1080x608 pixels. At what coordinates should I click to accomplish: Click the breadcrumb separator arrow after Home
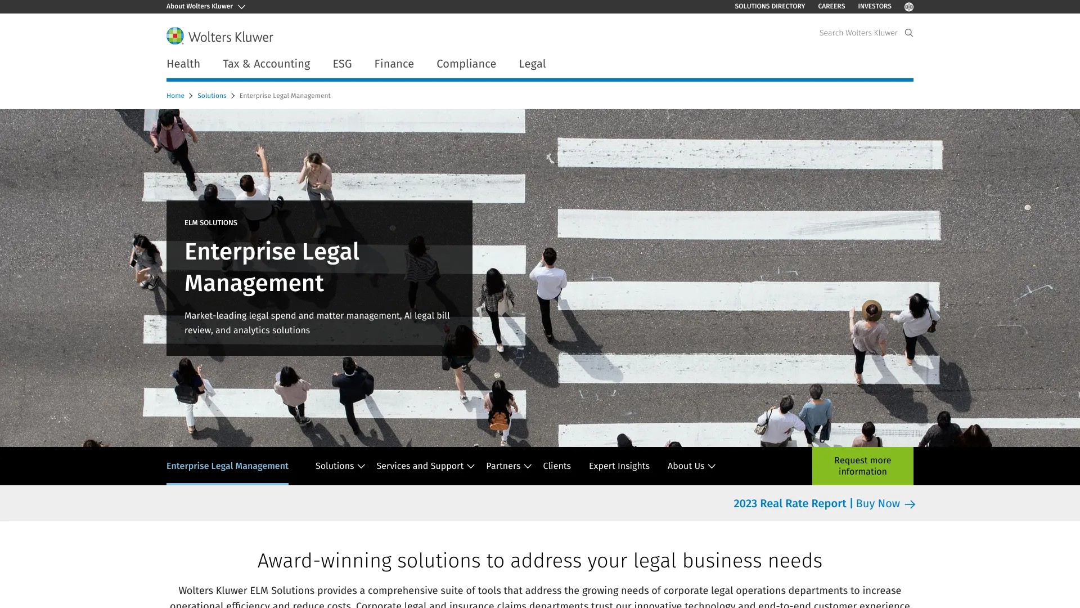[x=190, y=96]
